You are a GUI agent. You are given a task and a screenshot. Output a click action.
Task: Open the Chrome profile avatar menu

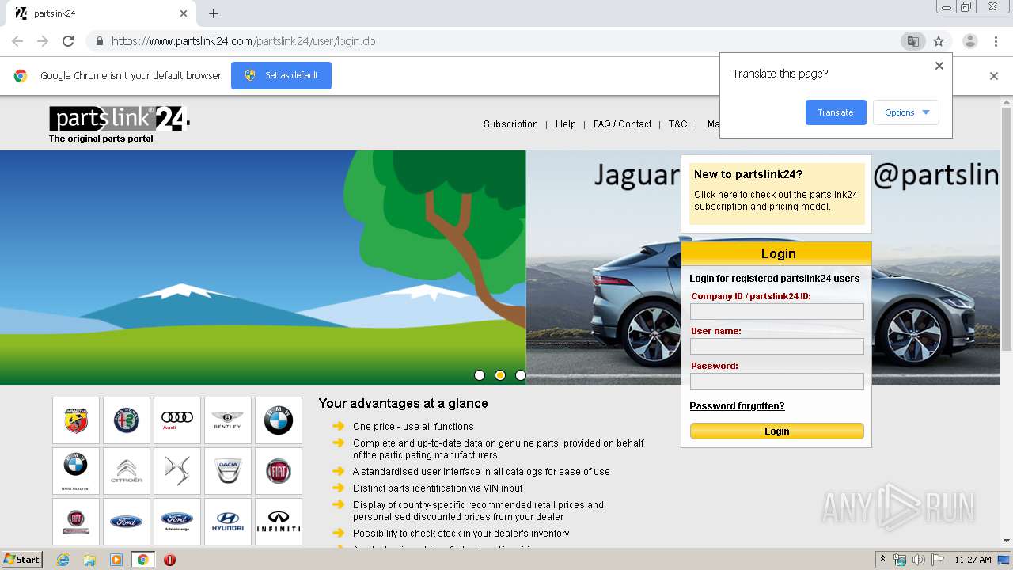point(969,41)
